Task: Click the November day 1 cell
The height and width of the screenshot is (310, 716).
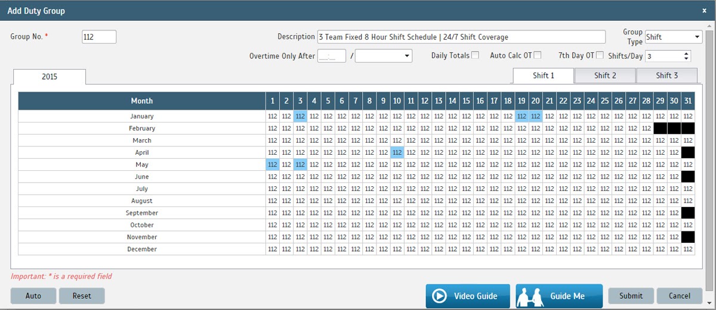Action: (x=273, y=237)
